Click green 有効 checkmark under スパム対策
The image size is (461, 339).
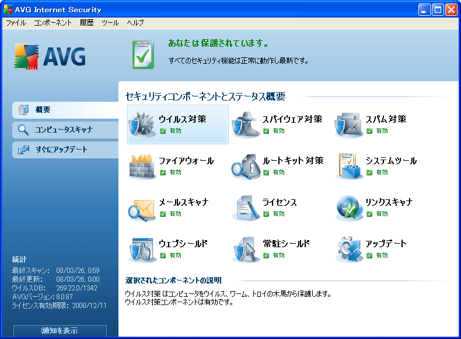point(369,131)
